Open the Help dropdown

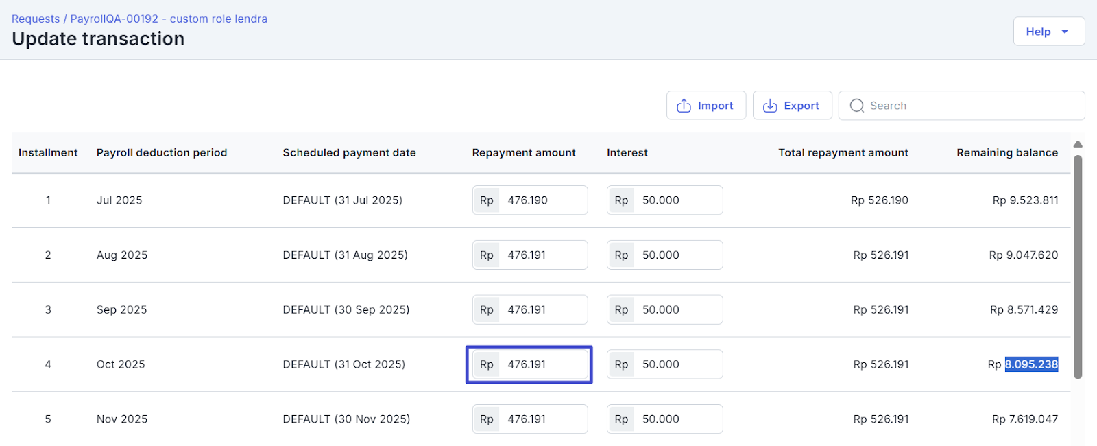(x=1048, y=32)
